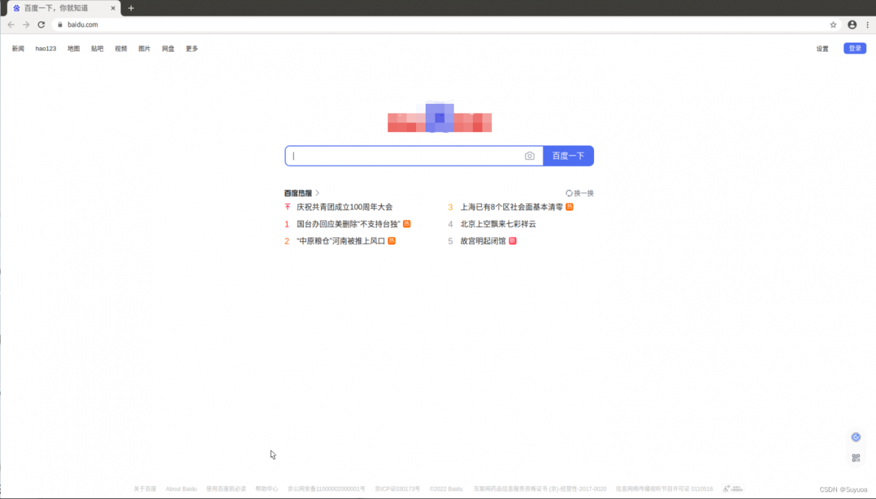Click the 帮助中心 footer link
This screenshot has height=499, width=876.
pos(267,489)
